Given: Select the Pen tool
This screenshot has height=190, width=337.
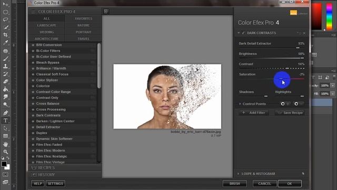Looking at the screenshot, I should pyautogui.click(x=5, y=112).
